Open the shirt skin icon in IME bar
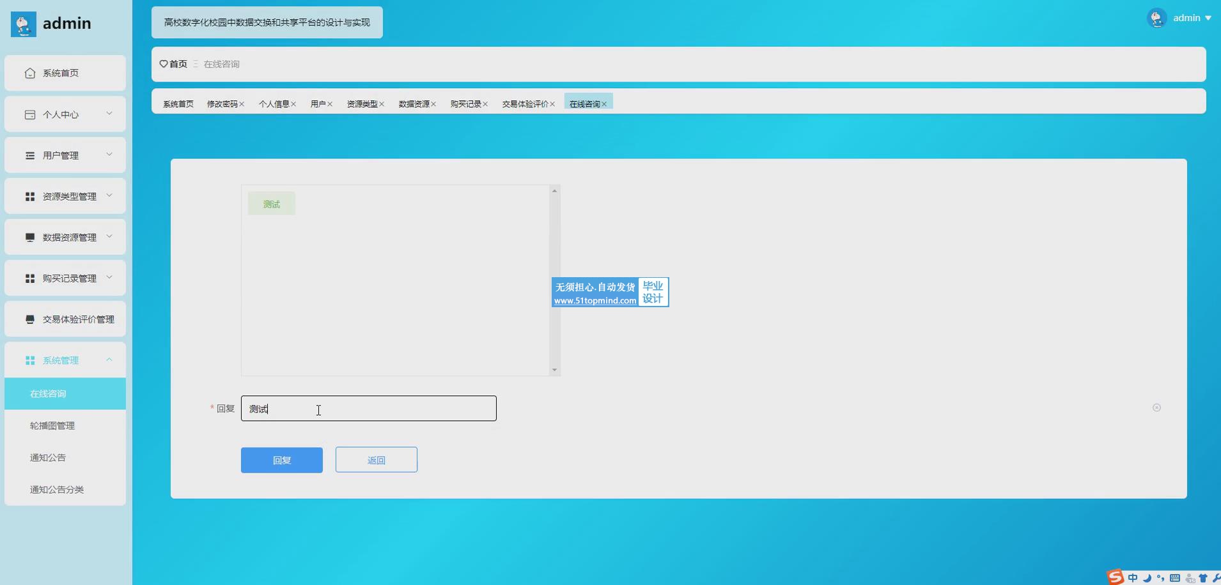The image size is (1221, 585). pos(1203,578)
